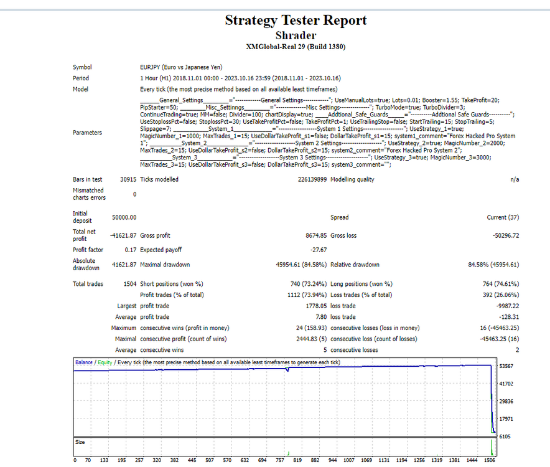Click the Symbol row label
Image resolution: width=550 pixels, height=467 pixels.
point(82,67)
